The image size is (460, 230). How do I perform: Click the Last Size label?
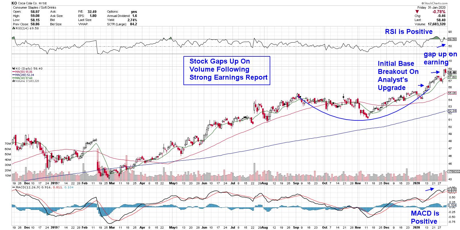click(85, 20)
